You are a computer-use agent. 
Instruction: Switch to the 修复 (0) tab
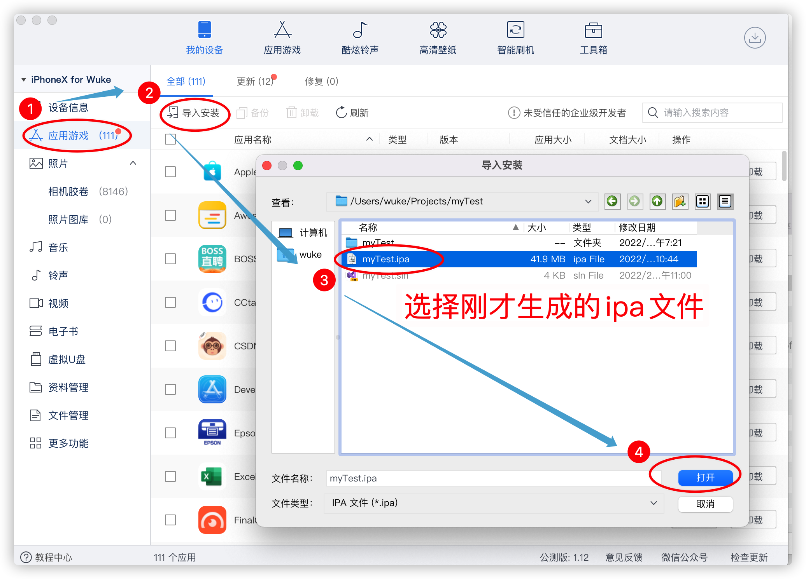tap(321, 81)
